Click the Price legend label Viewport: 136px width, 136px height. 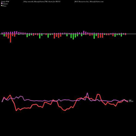click(x=4, y=6)
